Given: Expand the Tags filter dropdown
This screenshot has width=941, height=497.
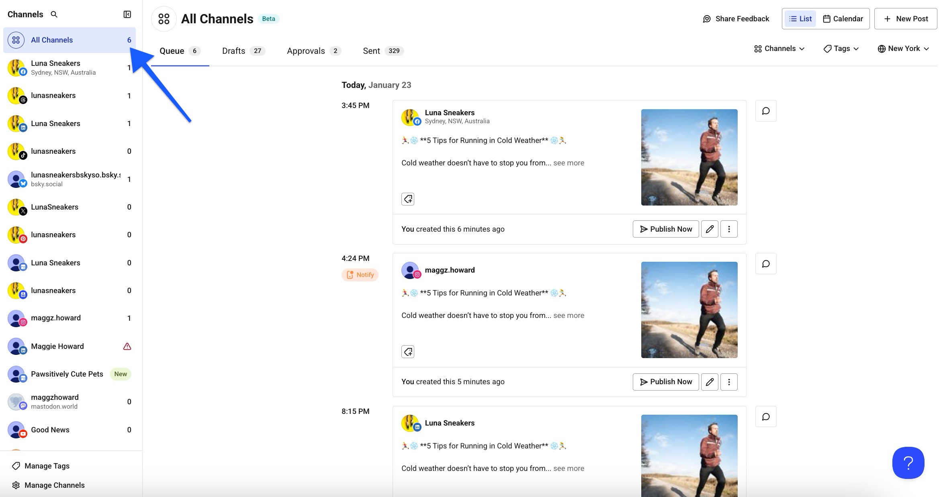Looking at the screenshot, I should click(841, 48).
